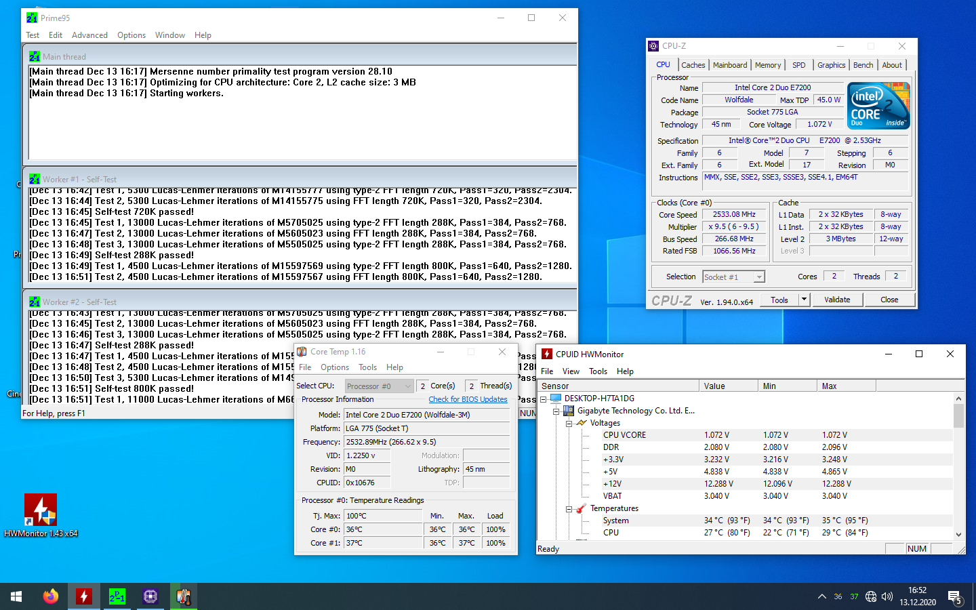Click the Check for BIOS Updates link
The height and width of the screenshot is (610, 976).
pos(468,399)
